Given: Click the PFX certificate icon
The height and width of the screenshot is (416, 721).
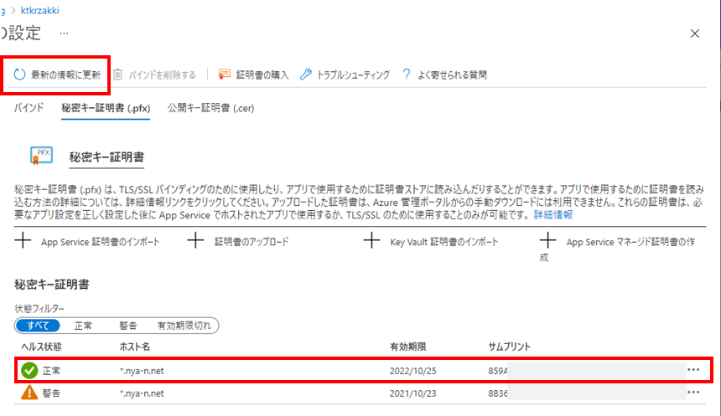Looking at the screenshot, I should [41, 157].
